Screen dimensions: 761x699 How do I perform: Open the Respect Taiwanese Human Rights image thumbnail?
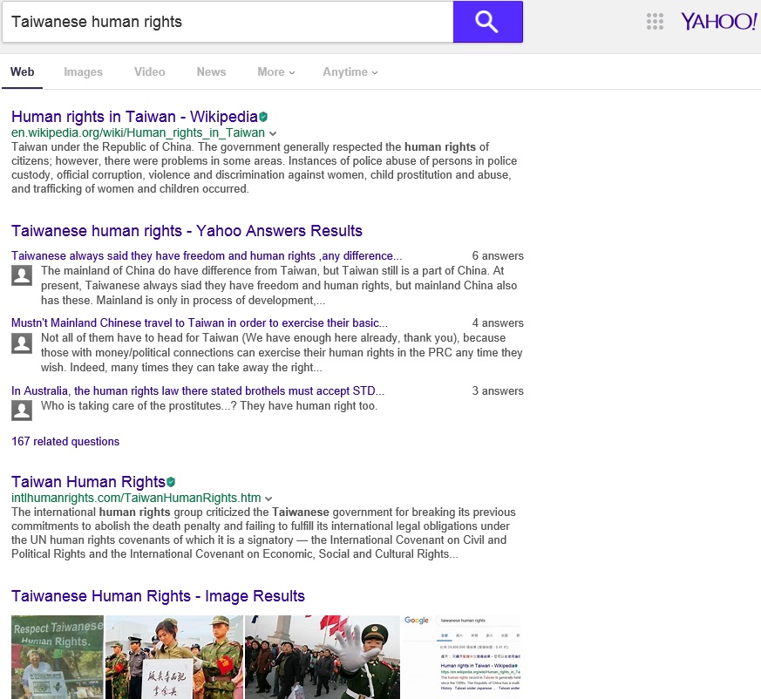[x=58, y=656]
